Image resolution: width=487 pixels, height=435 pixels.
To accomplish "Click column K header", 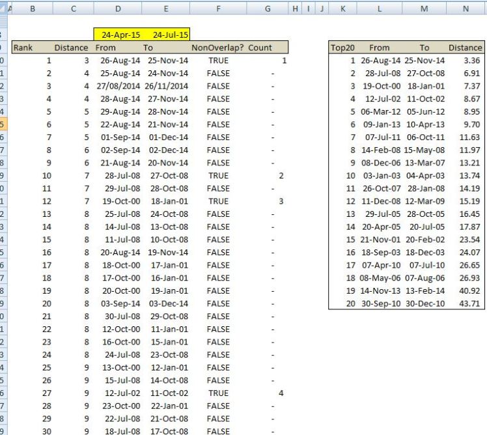I will point(342,7).
